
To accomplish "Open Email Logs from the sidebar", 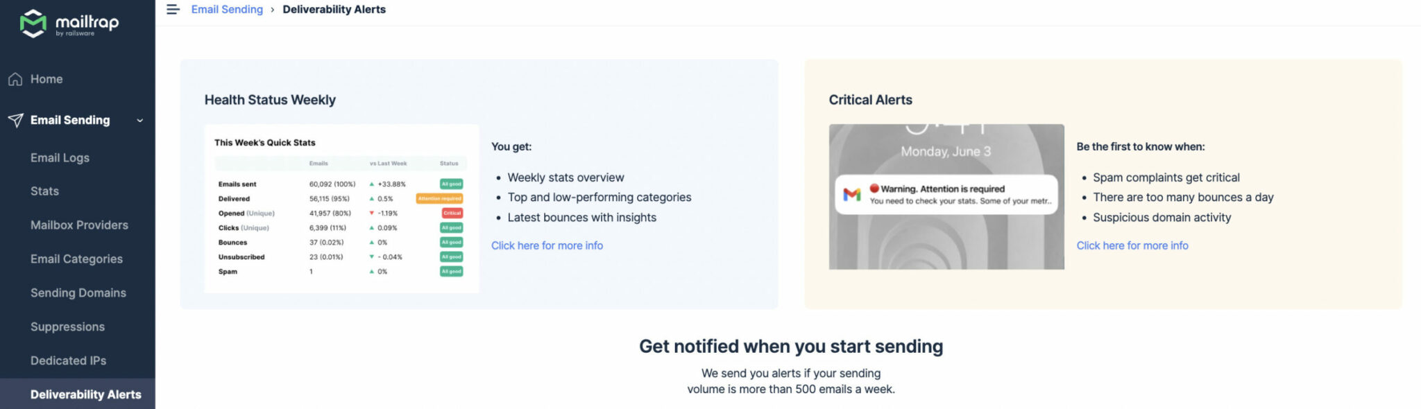I will pos(60,157).
